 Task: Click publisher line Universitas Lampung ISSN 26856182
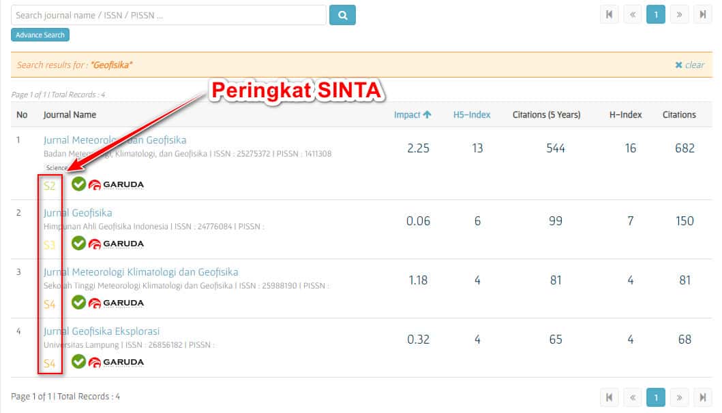tap(129, 345)
